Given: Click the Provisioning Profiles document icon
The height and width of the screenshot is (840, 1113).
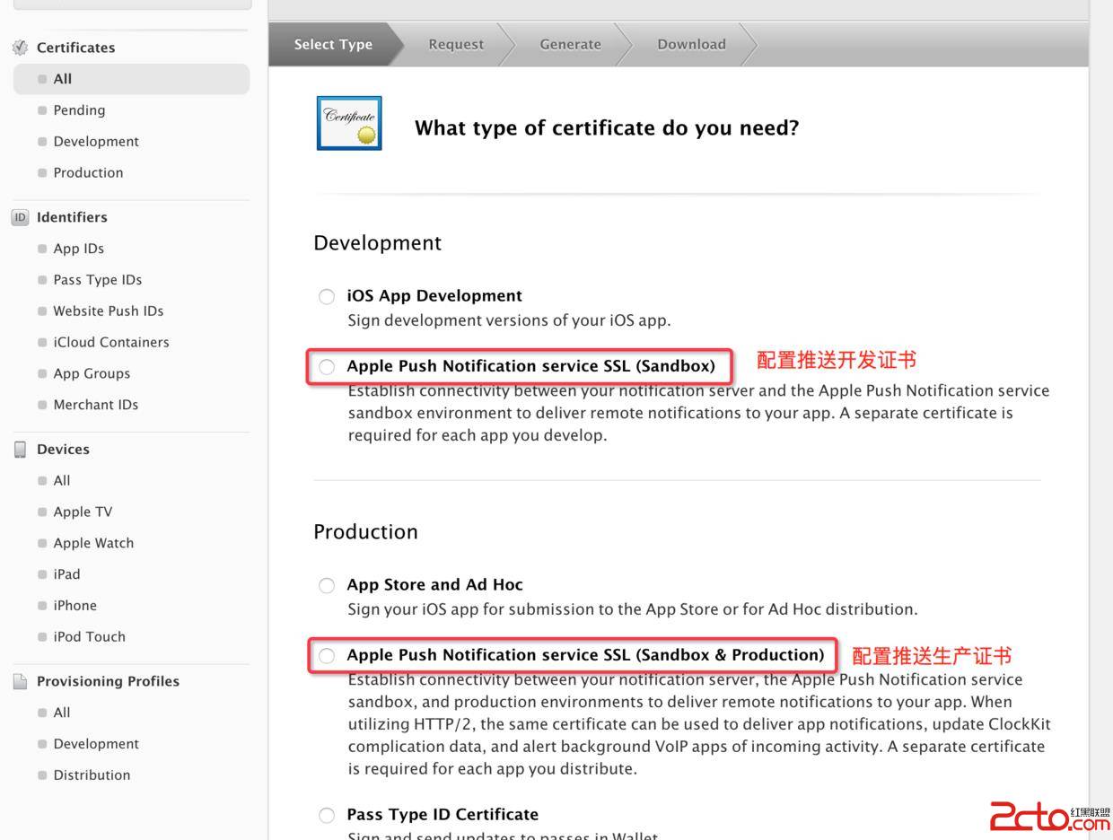Looking at the screenshot, I should coord(20,681).
